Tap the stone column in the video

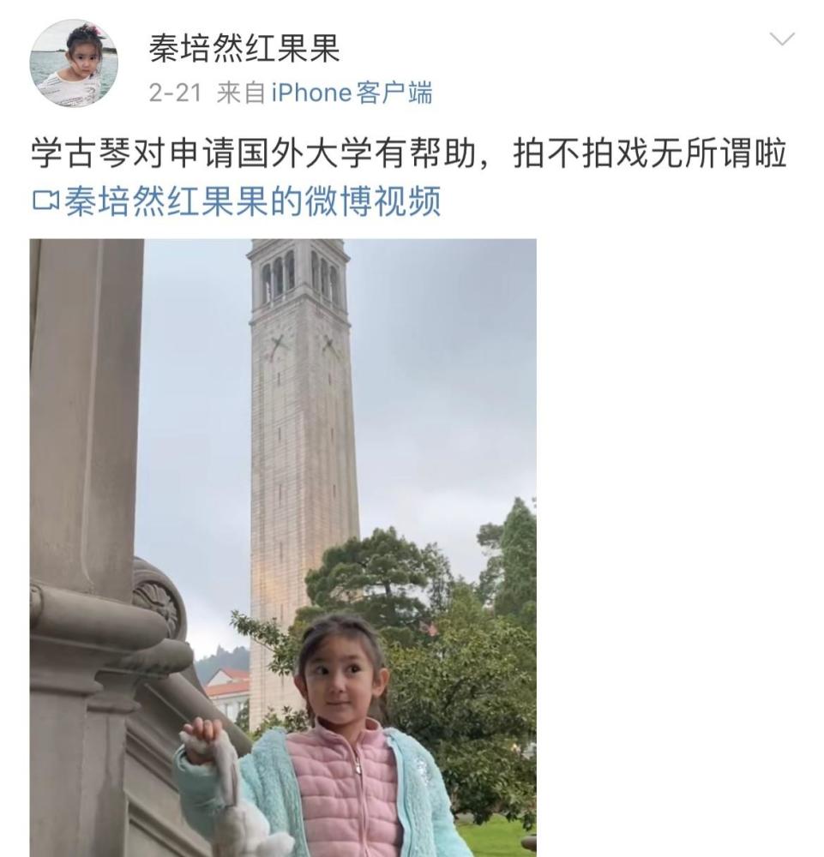[85, 547]
